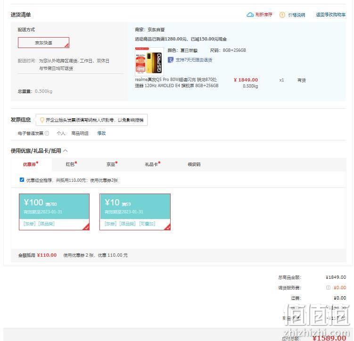354x341 pixels.
Task: Click the 总商品金额 ¥1849.00 value
Action: tap(336, 277)
